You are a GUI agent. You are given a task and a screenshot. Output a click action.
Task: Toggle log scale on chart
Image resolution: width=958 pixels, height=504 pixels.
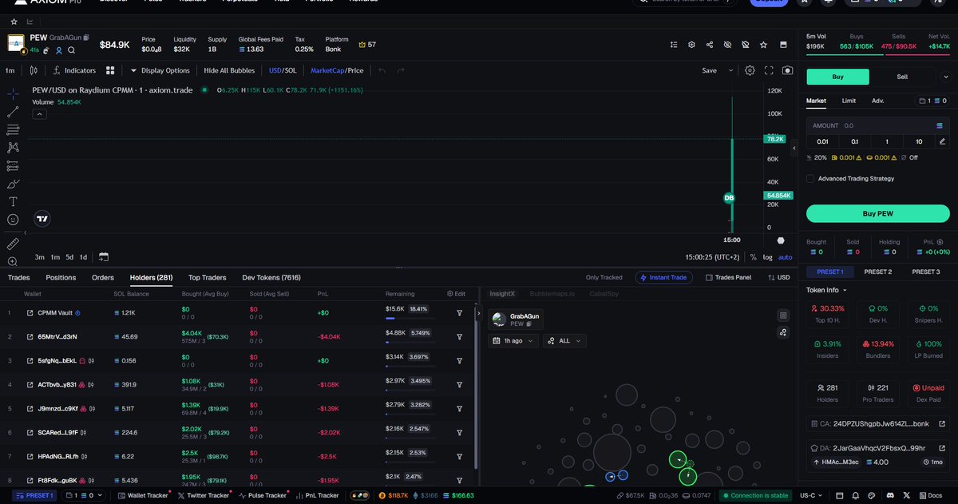pos(767,257)
